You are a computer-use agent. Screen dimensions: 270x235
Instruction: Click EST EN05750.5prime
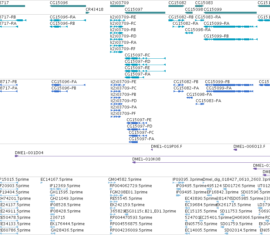click(x=201, y=224)
